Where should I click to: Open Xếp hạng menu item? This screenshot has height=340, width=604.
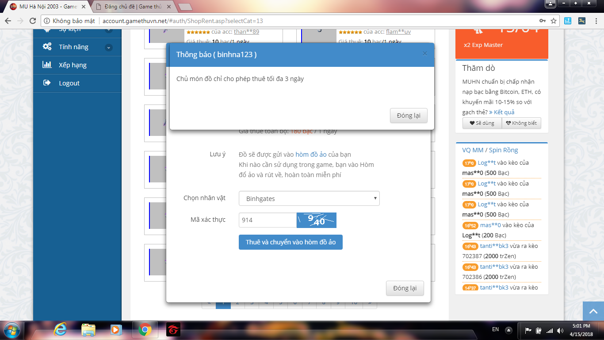tap(73, 65)
